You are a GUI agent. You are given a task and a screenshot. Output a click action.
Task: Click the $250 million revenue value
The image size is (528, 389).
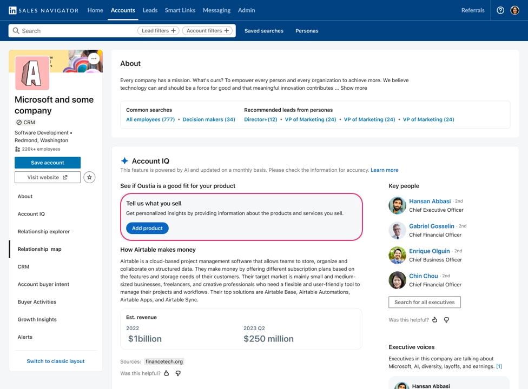pos(268,339)
